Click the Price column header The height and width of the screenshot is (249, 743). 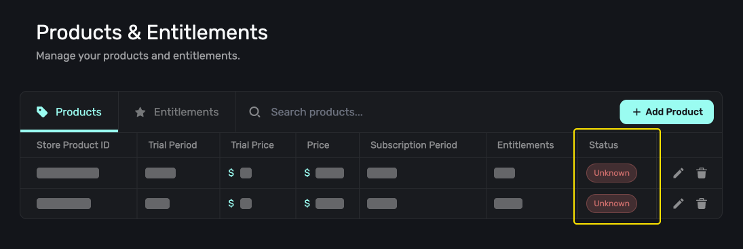coord(318,145)
